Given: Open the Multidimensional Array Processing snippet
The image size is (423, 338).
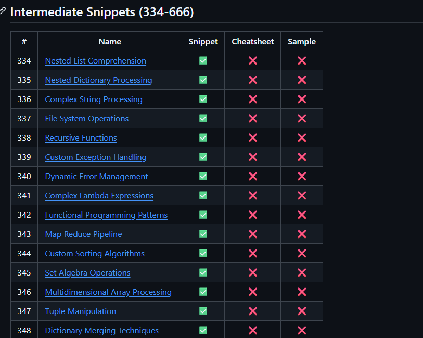Looking at the screenshot, I should [x=108, y=292].
